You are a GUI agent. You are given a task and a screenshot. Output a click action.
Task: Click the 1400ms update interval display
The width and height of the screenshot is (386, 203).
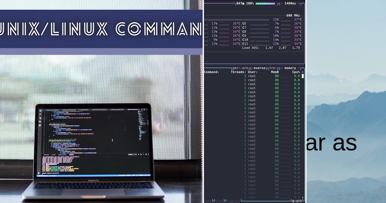pos(290,4)
